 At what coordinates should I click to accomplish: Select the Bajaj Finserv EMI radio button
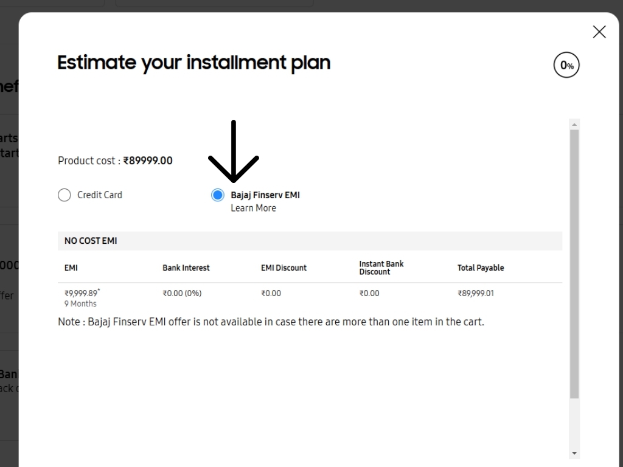point(218,195)
